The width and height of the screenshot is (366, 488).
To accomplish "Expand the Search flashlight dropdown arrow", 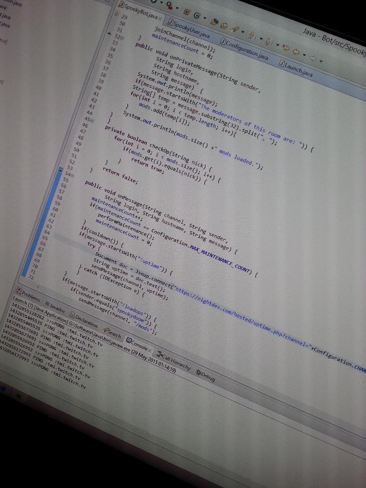I will [243, 31].
